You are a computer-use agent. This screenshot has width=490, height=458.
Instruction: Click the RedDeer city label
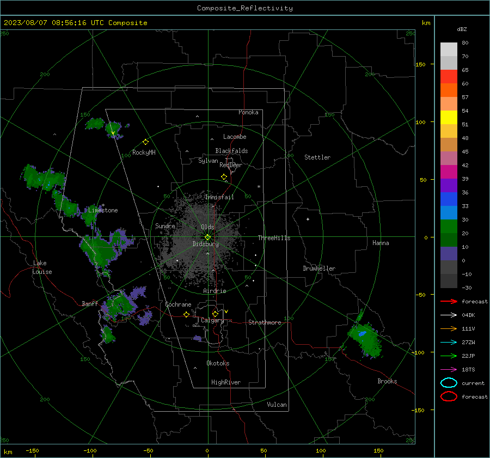point(231,165)
